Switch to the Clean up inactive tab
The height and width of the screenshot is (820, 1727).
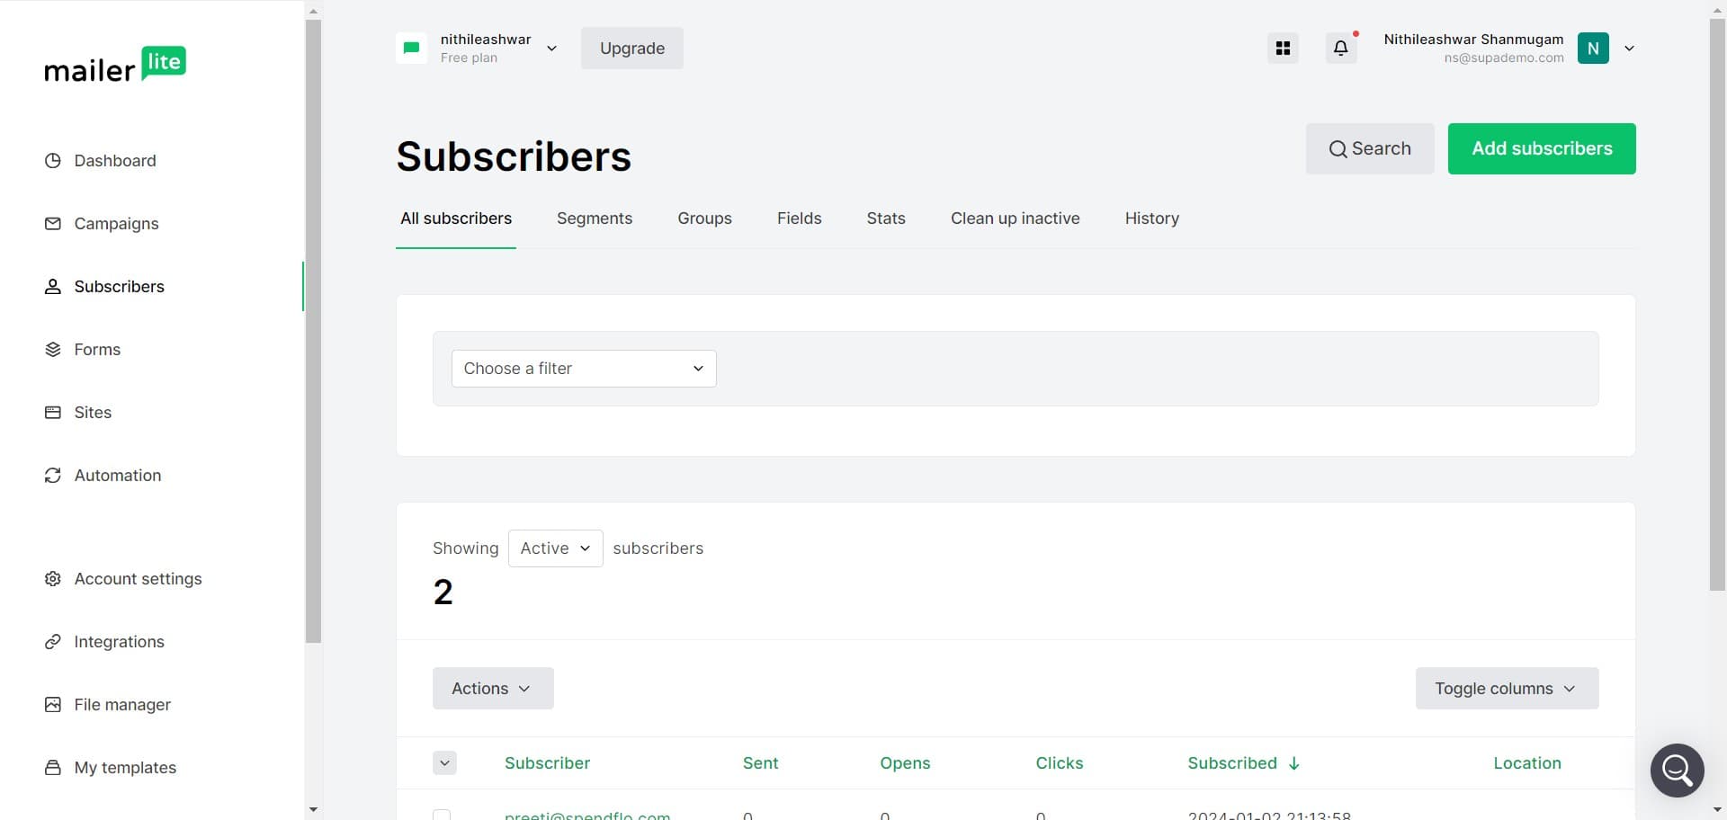click(1015, 218)
